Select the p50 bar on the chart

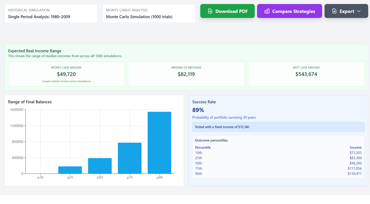click(100, 166)
